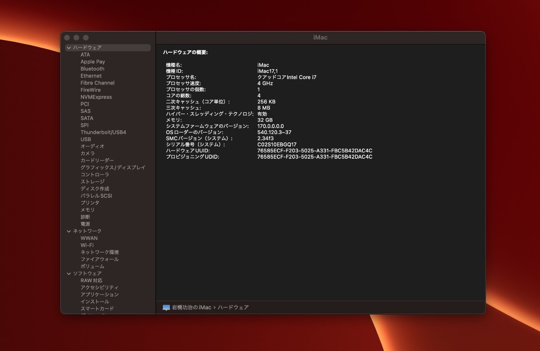This screenshot has width=540, height=351.
Task: Click the yellow minimize window button
Action: coord(76,38)
